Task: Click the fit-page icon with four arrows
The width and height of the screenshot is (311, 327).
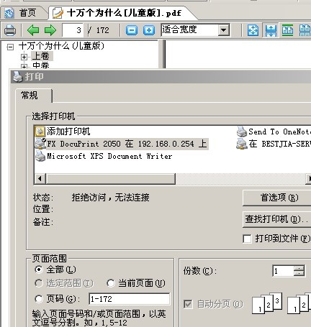Action: point(253,30)
